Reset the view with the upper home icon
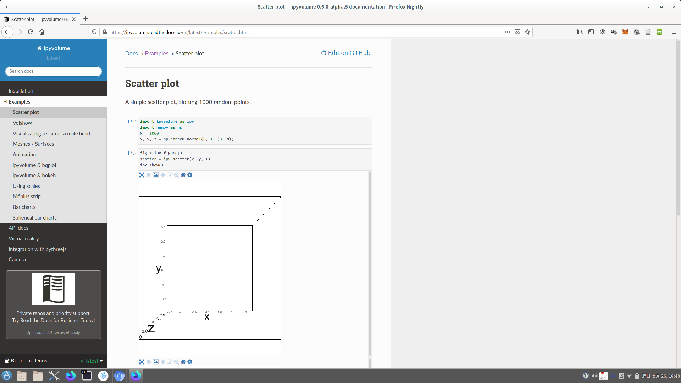The height and width of the screenshot is (383, 681). 183,175
